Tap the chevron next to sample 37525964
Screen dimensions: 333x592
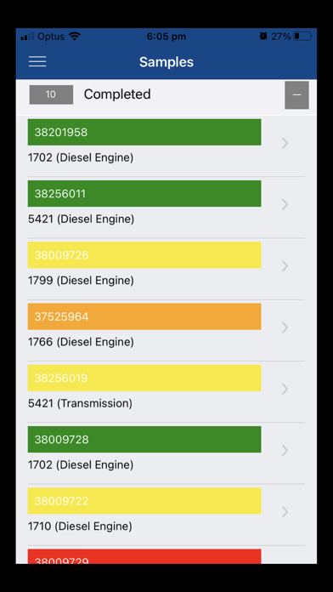coord(285,327)
